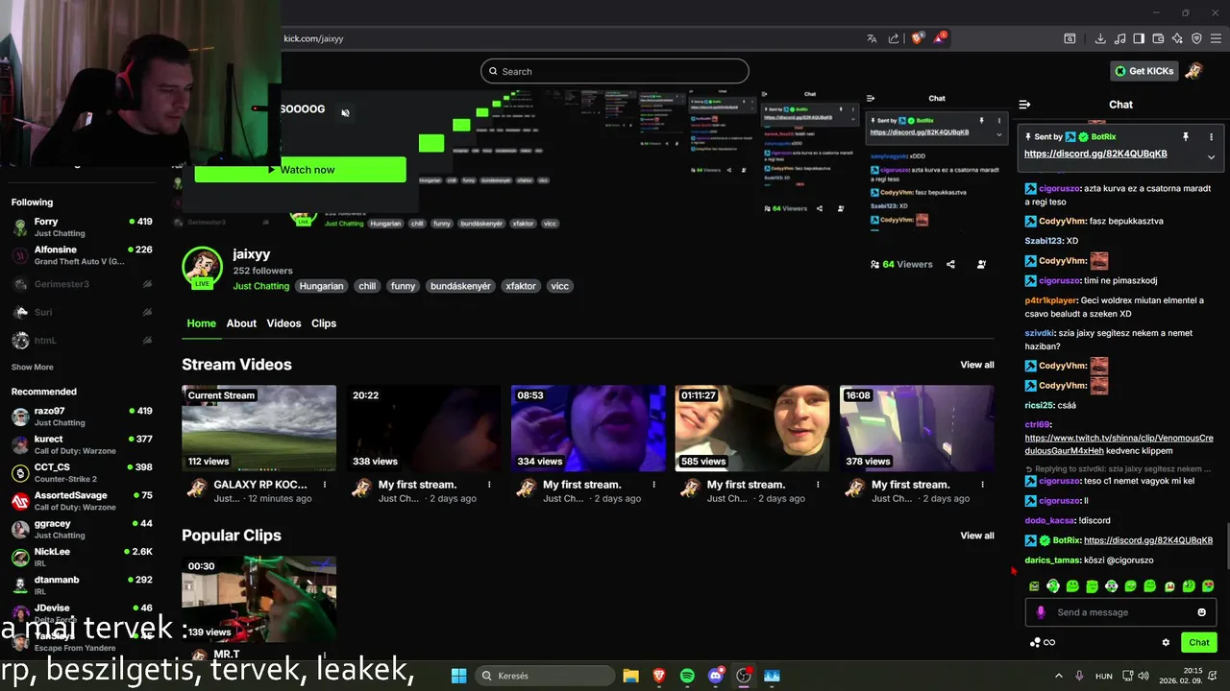Open chat settings gear

1166,643
